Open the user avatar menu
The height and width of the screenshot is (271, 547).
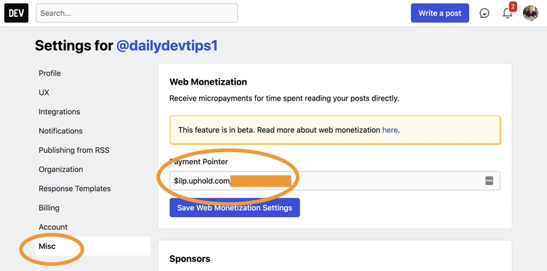coord(531,13)
